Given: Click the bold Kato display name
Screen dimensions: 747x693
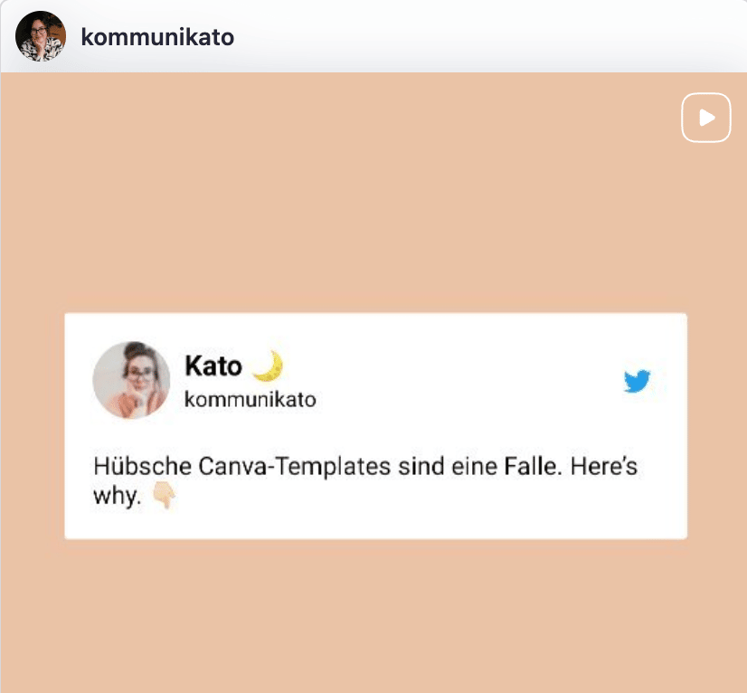Looking at the screenshot, I should [213, 366].
